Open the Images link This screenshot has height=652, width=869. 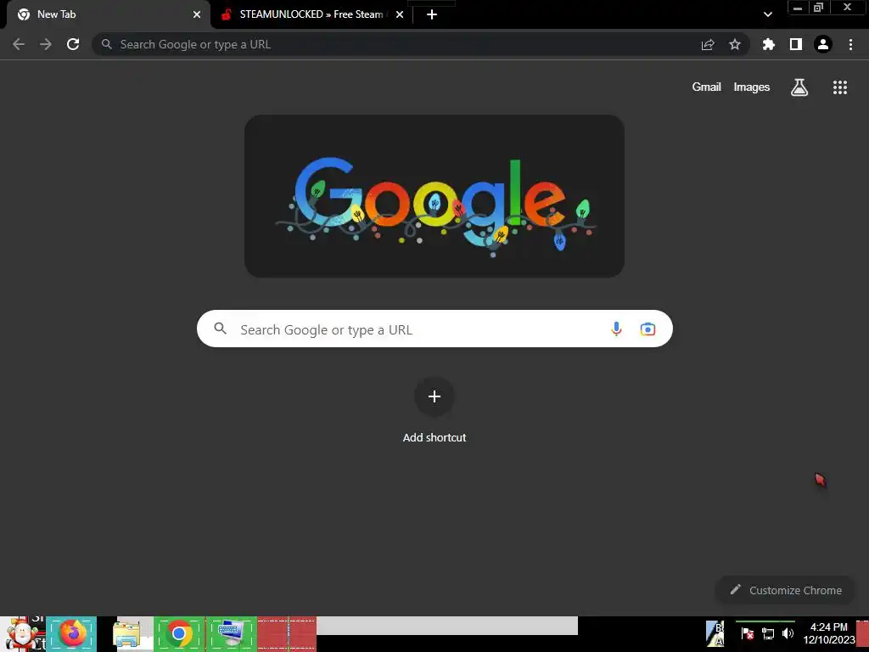(752, 87)
